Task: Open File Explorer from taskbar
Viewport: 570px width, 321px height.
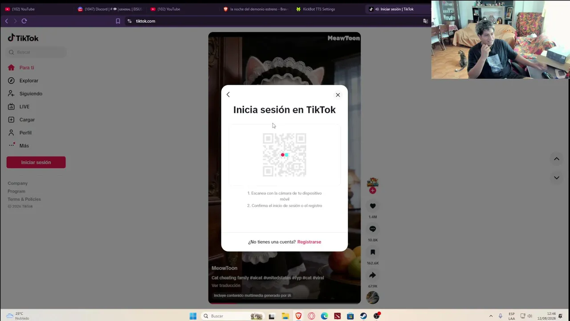Action: tap(285, 316)
